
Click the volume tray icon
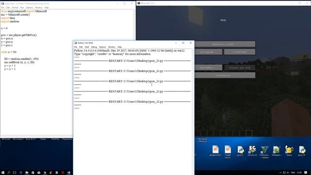pyautogui.click(x=288, y=173)
